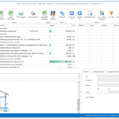Click the Menge field in Position panel

(x=104, y=85)
